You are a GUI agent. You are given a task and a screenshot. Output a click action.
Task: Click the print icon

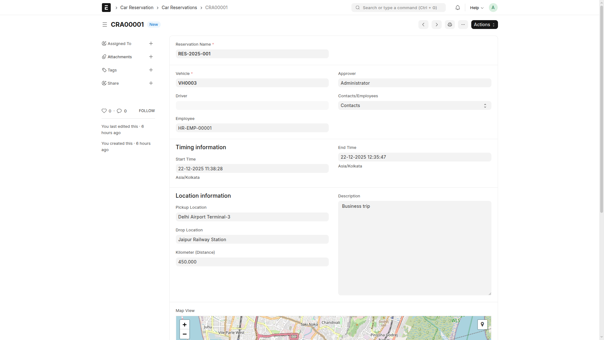(450, 25)
